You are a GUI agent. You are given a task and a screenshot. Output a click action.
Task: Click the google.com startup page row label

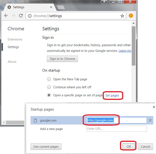point(48,121)
